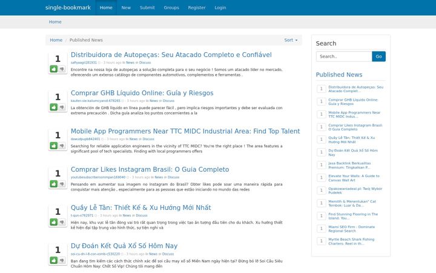Click Discuss under Comprar GHB Líquido Online
This screenshot has width=436, height=273.
168,101
